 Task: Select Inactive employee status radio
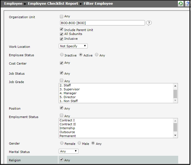pos(62,55)
